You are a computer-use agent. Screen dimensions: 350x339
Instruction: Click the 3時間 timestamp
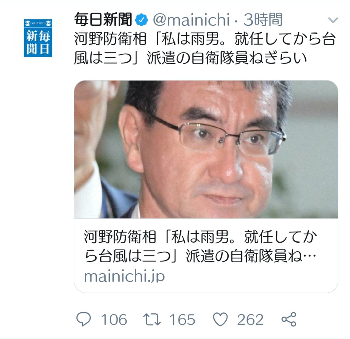click(x=263, y=20)
